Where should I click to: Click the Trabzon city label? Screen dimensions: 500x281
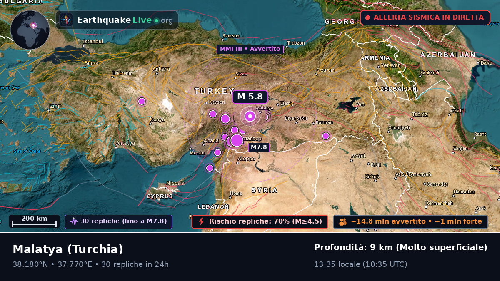296,43
